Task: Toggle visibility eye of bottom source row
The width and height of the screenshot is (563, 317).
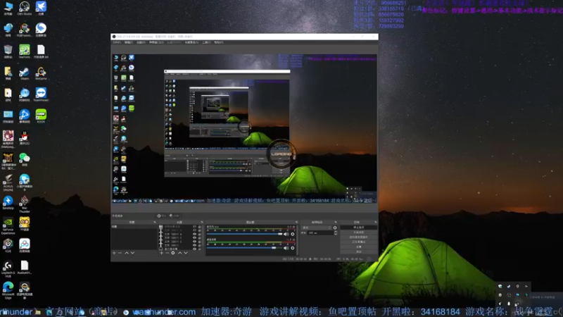Action: 194,249
